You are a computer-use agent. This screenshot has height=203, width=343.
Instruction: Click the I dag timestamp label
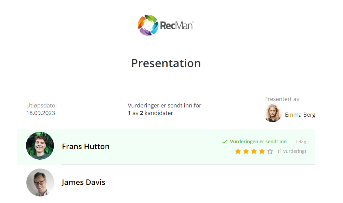[301, 142]
